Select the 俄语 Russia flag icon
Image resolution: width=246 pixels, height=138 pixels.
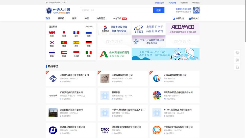pyautogui.click(x=89, y=32)
